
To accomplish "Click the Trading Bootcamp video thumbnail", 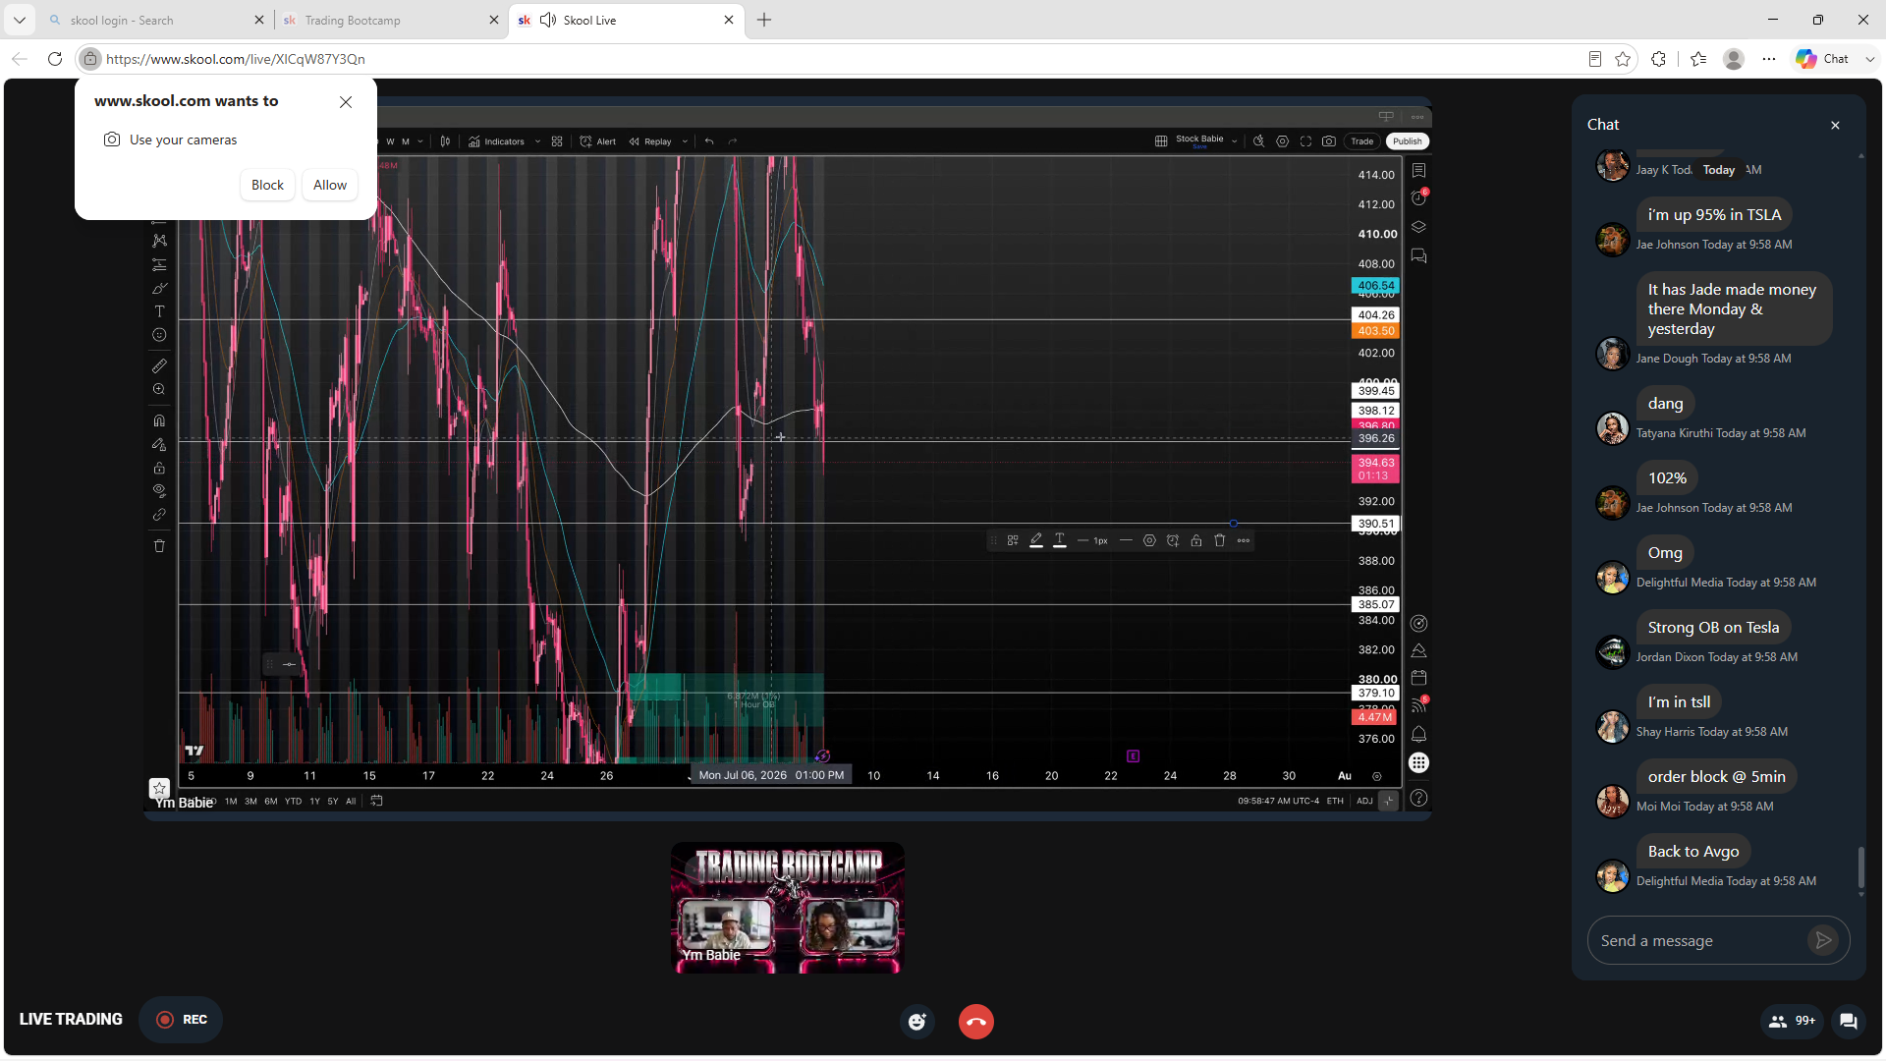I will coord(788,908).
